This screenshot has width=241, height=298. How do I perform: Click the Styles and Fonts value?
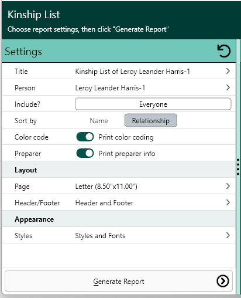click(100, 236)
